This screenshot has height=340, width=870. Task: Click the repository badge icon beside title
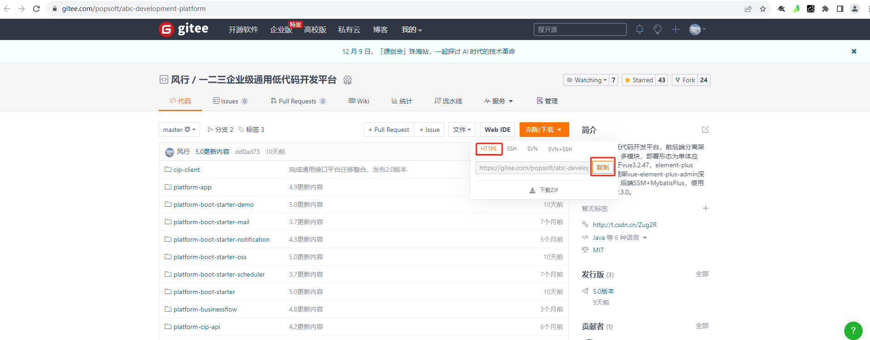(348, 80)
